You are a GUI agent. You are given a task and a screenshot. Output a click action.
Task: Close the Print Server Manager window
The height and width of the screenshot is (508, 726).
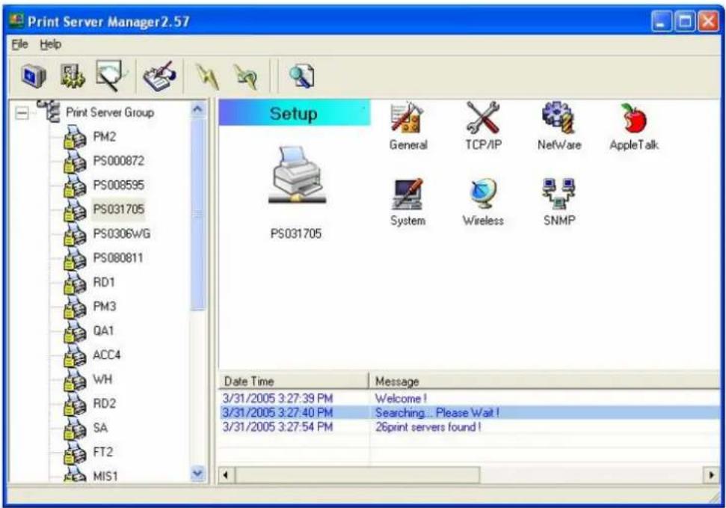(x=708, y=21)
